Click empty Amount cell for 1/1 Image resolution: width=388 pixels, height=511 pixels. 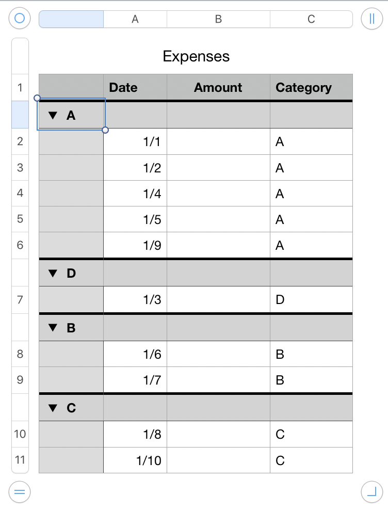[x=218, y=142]
